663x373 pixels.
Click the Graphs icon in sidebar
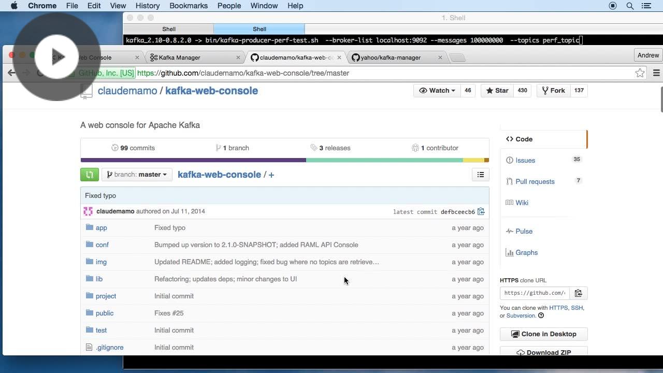[x=510, y=252]
